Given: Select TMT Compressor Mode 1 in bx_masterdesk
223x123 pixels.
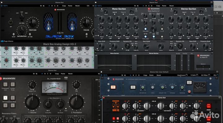Looking at the screenshot, I should (x=5, y=98).
